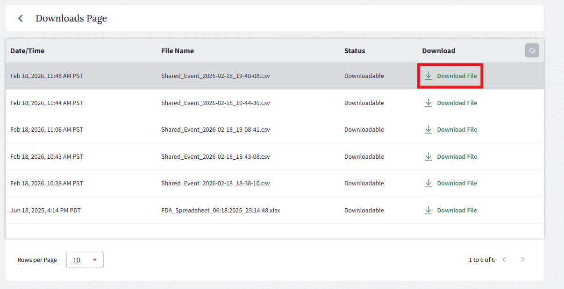The image size is (564, 289).
Task: Download Shared_Event_2026-02-18_19-48-08.csv file
Action: (450, 76)
